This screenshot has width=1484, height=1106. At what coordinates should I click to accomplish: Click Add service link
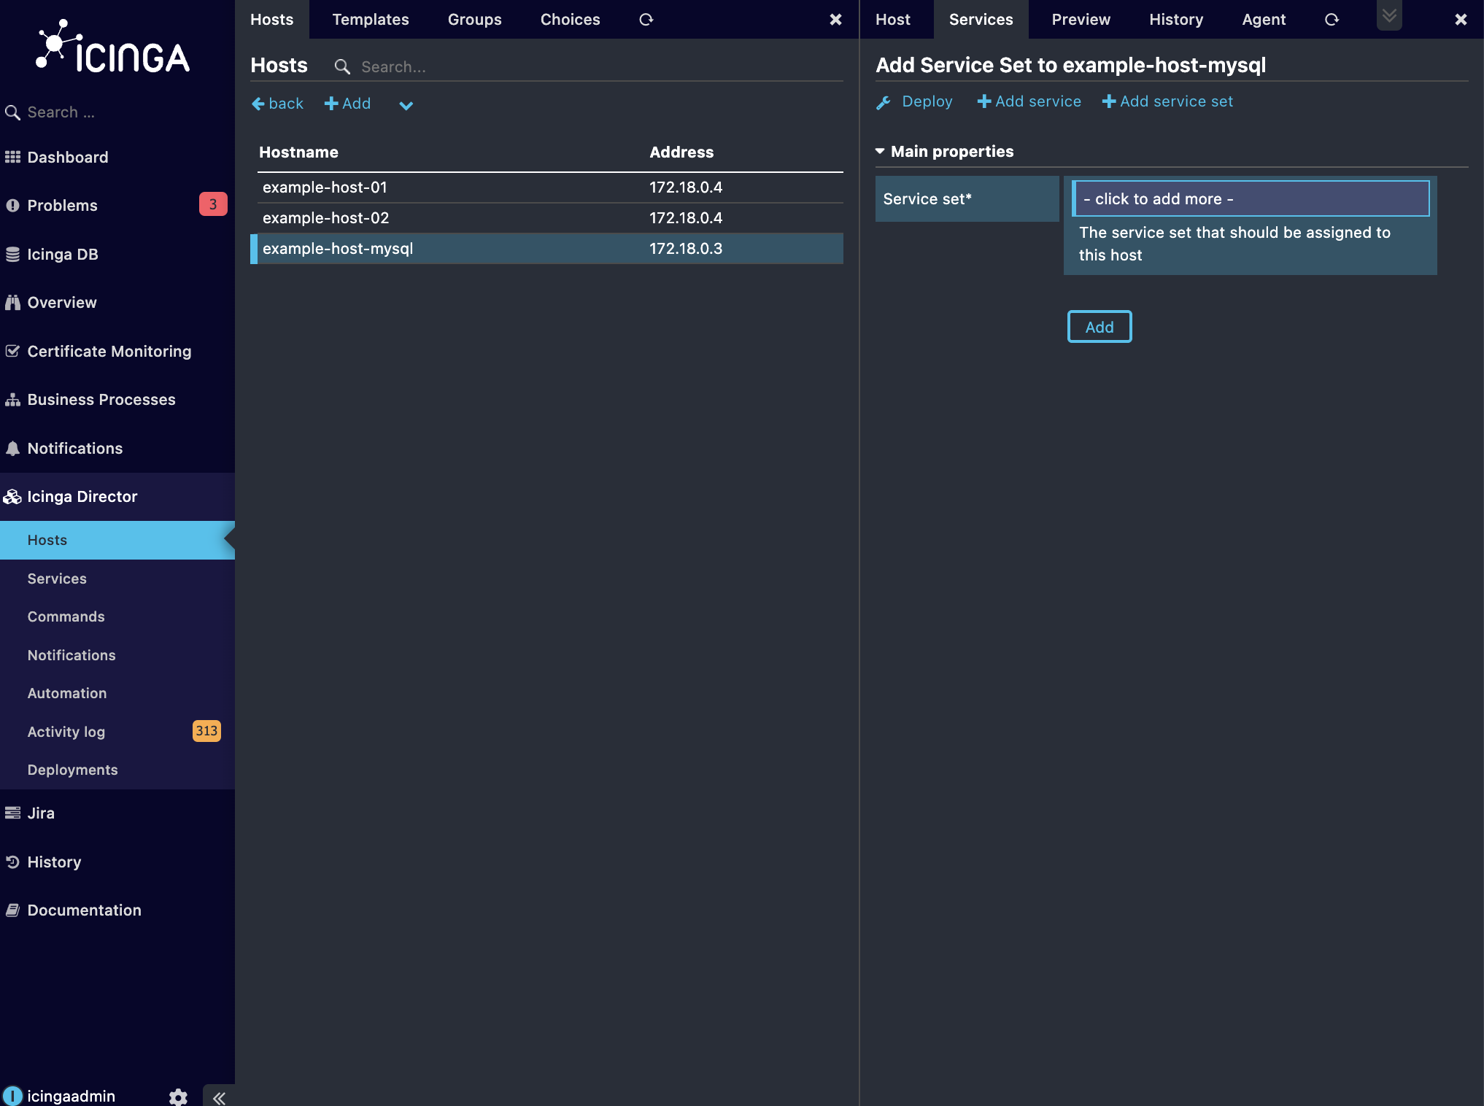click(x=1029, y=101)
